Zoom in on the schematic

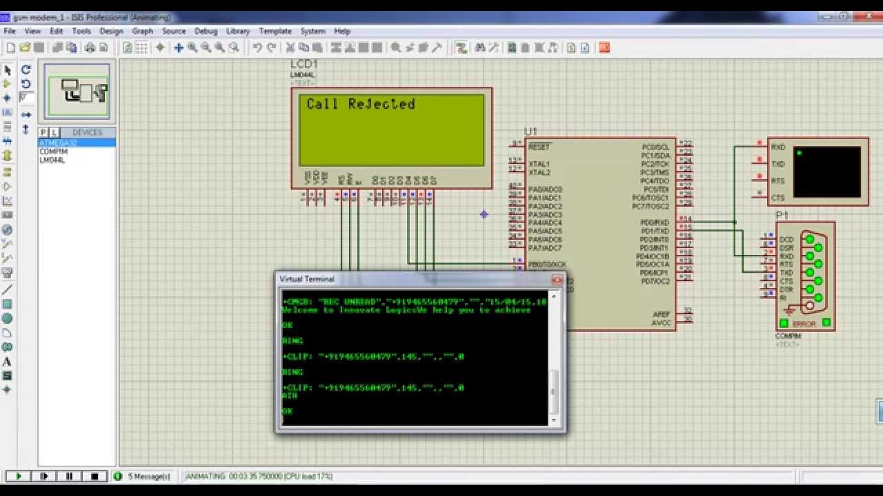192,48
